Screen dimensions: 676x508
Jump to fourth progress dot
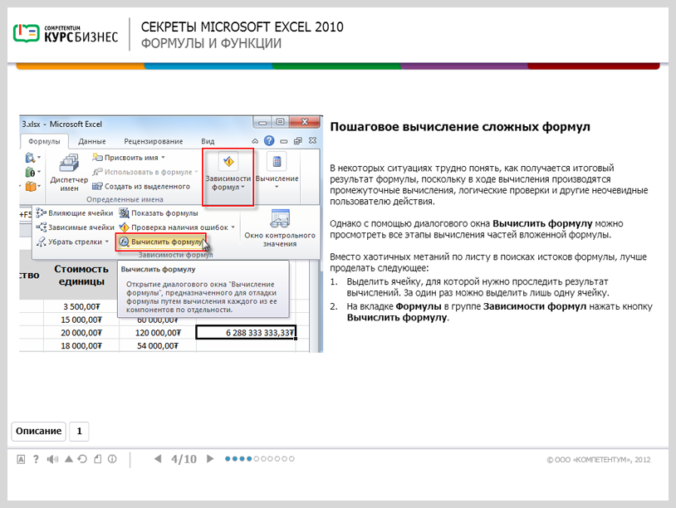coord(249,459)
